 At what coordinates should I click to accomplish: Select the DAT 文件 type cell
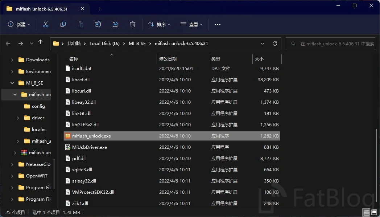[x=221, y=68]
